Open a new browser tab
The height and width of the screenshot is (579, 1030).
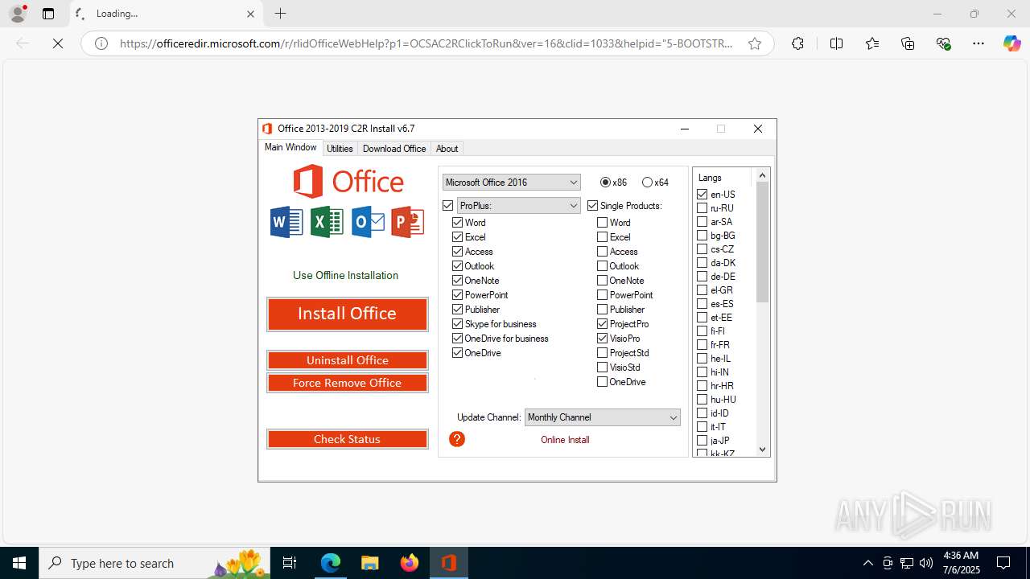(x=280, y=14)
